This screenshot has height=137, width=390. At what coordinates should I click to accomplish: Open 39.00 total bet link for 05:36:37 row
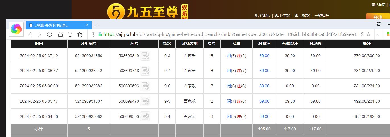[x=264, y=71]
